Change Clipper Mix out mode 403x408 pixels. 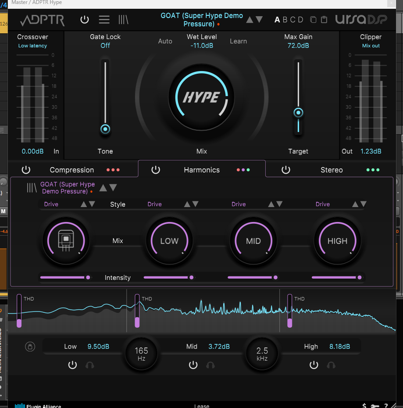point(371,46)
